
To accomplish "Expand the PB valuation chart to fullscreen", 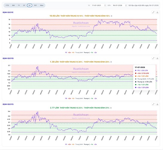I will 153,58.
